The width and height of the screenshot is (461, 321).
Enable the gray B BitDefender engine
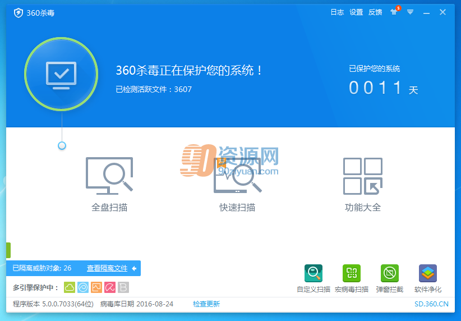tap(123, 287)
